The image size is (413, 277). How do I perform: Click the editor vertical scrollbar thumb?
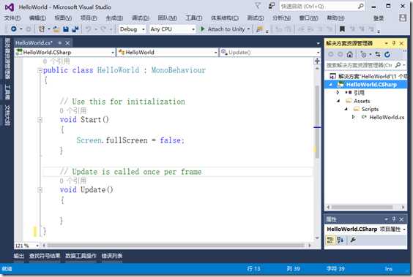pos(317,121)
